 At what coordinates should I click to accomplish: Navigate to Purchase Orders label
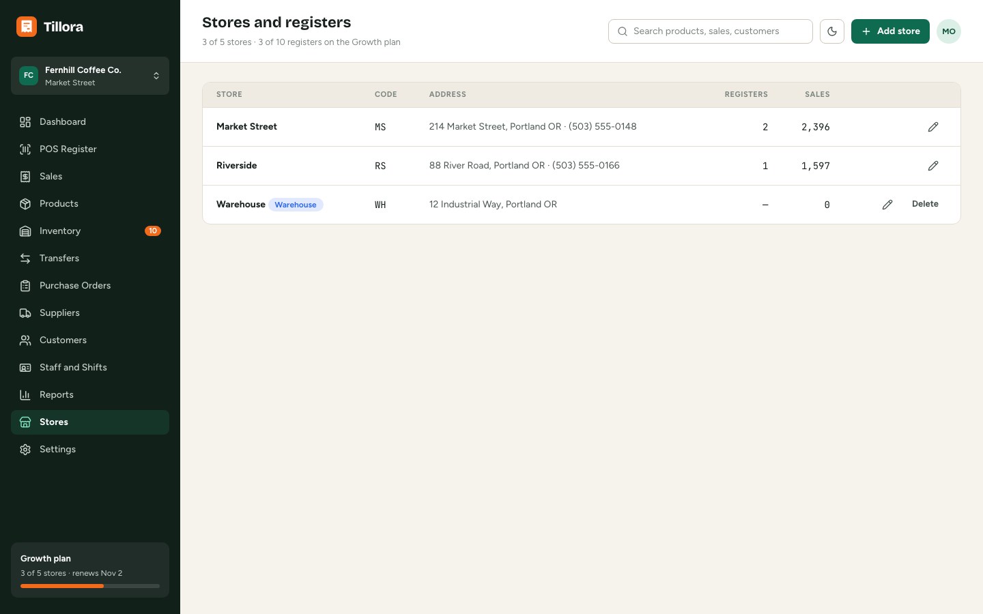pos(75,286)
